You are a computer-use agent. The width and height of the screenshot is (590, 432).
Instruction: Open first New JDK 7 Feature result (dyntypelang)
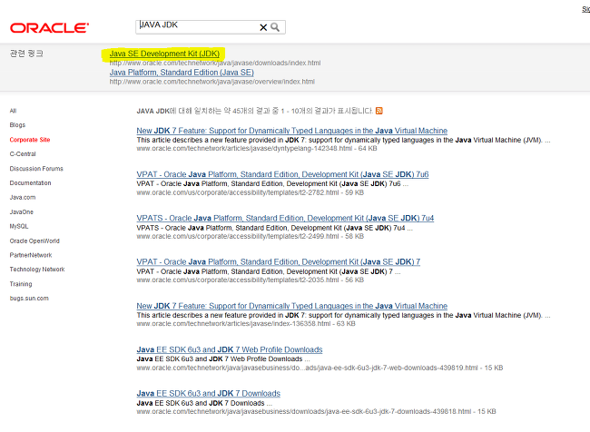click(292, 131)
